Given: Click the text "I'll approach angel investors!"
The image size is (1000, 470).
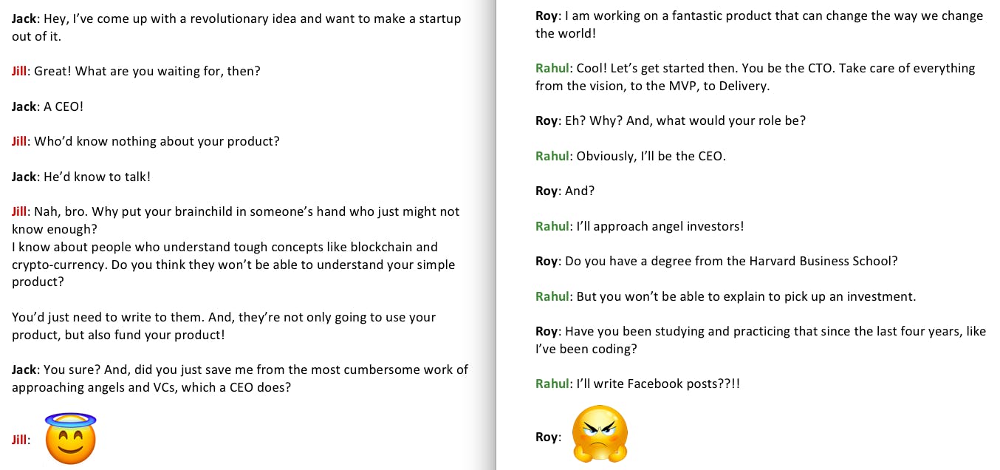Looking at the screenshot, I should [x=660, y=226].
